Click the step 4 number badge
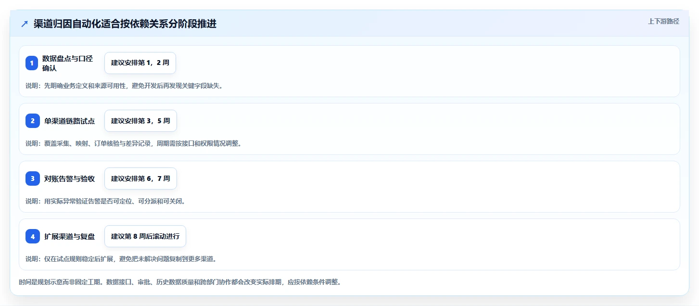 [x=33, y=236]
